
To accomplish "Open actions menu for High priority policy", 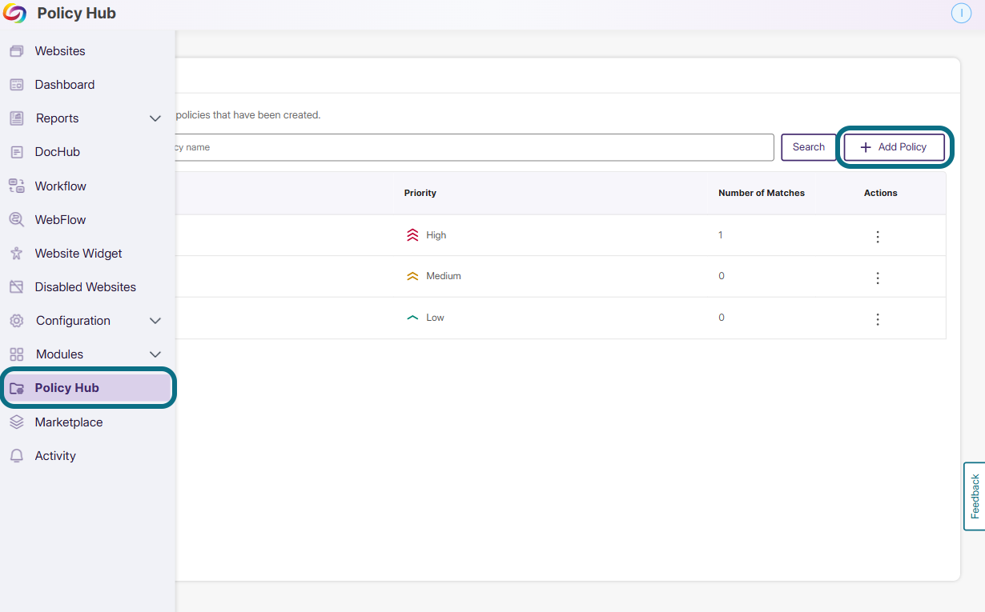I will point(878,237).
